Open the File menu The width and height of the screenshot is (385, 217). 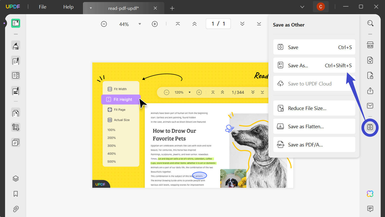click(42, 7)
